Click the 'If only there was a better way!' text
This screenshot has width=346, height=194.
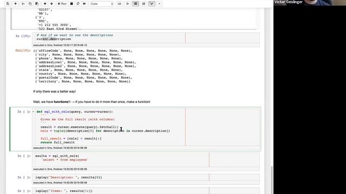(x=54, y=92)
